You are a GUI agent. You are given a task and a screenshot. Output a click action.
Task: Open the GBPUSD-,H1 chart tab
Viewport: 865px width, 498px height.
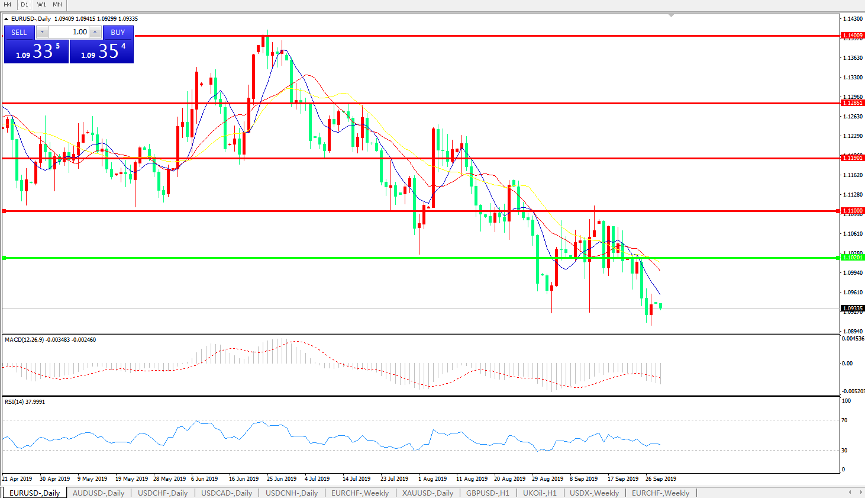pos(487,493)
